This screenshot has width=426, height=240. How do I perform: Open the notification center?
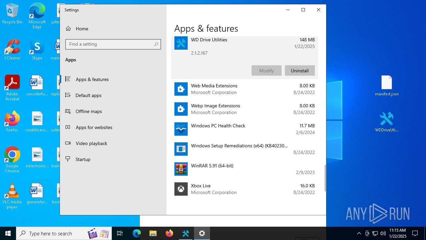pyautogui.click(x=415, y=233)
